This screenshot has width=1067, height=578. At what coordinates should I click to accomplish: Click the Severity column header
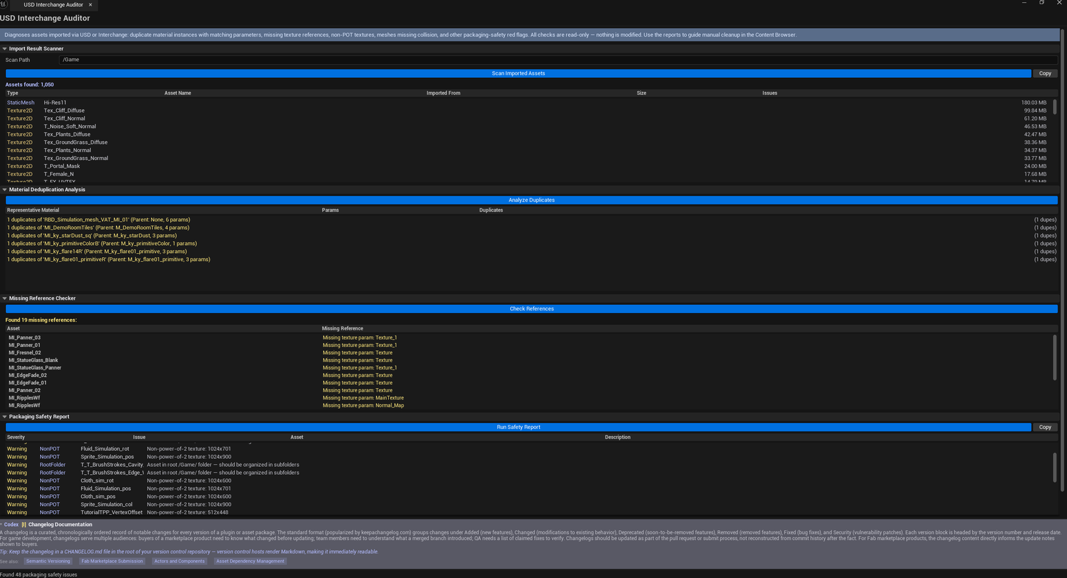(16, 437)
